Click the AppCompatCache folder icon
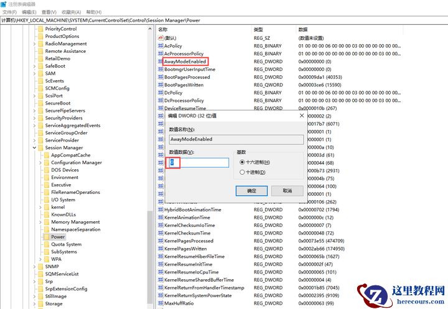The height and width of the screenshot is (309, 448). (x=47, y=155)
